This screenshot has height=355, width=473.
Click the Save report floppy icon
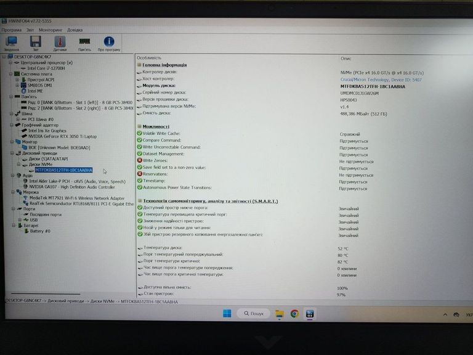click(36, 44)
